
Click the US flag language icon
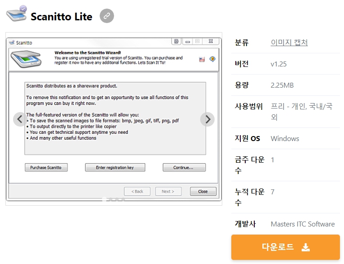202,59
